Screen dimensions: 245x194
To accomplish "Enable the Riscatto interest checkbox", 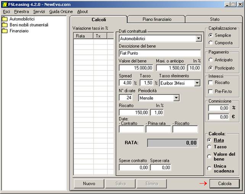I will click(x=211, y=83).
